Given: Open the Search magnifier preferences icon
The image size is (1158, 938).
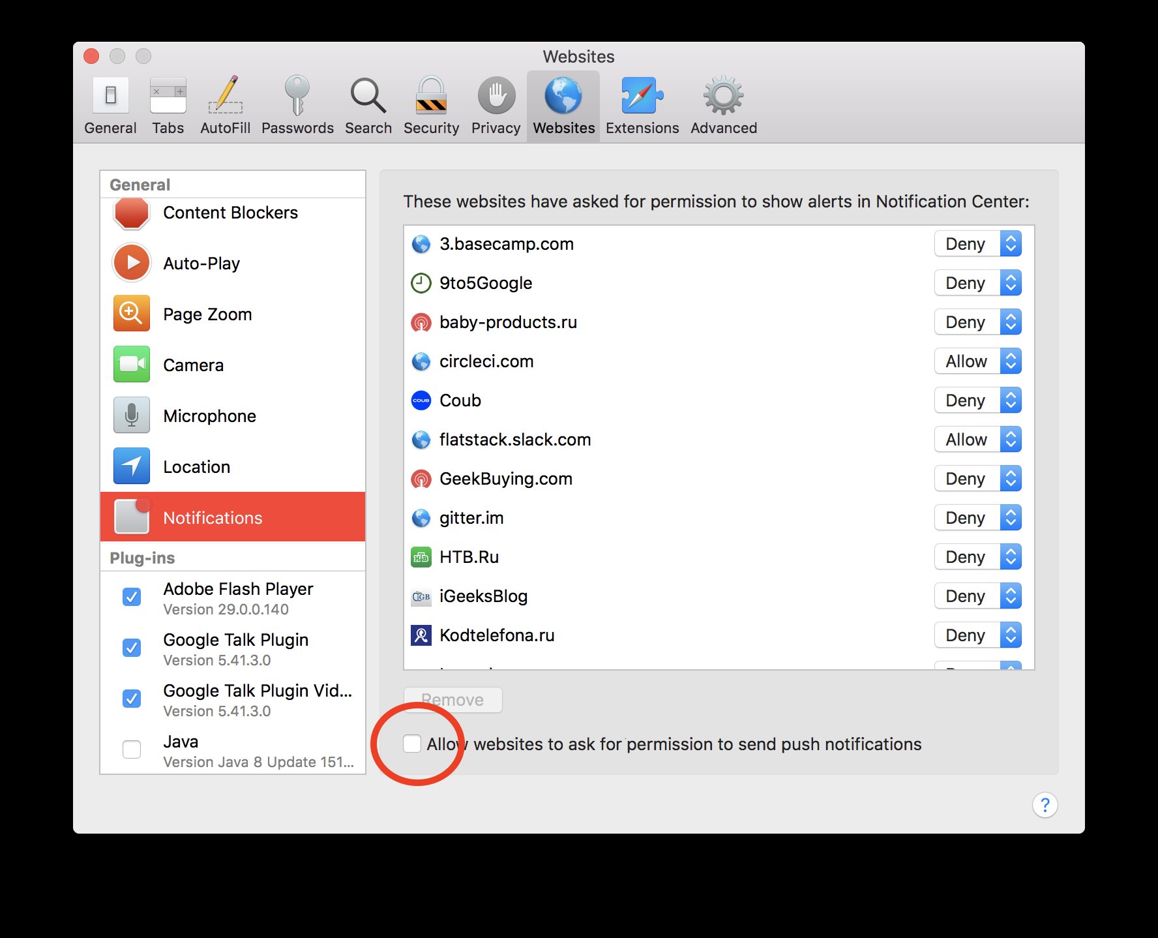Looking at the screenshot, I should tap(368, 95).
